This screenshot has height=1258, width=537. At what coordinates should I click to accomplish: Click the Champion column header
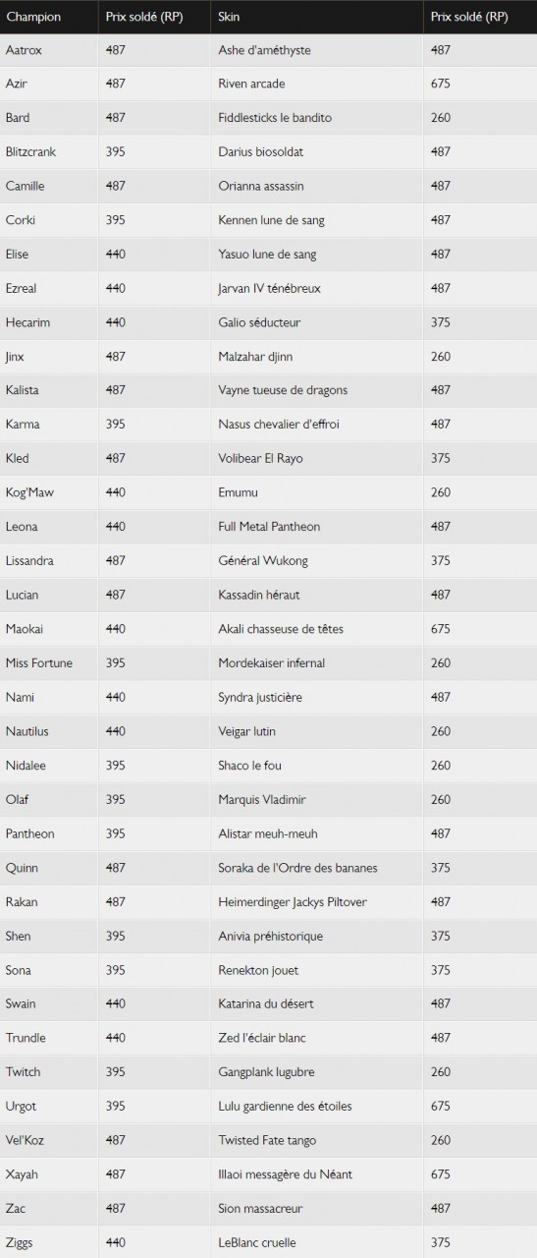tap(32, 17)
